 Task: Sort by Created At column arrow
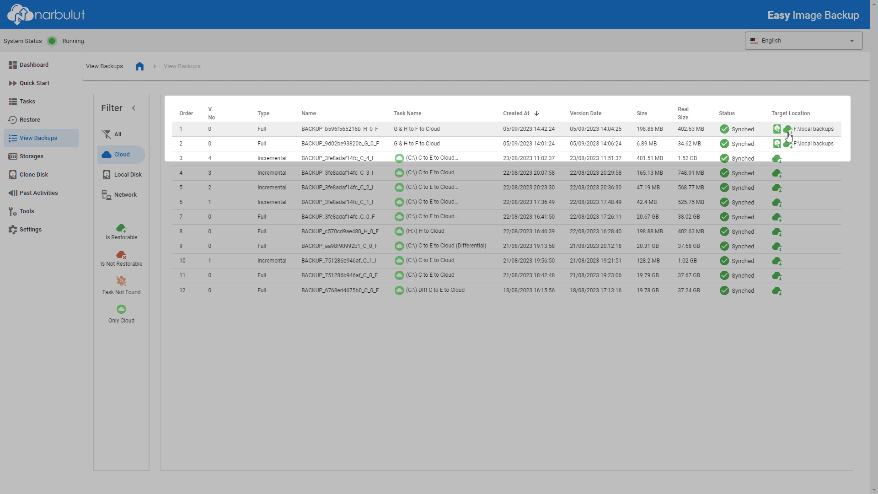pos(536,113)
